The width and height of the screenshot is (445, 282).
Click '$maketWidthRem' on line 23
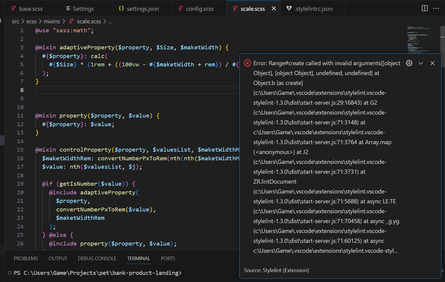[x=80, y=218]
